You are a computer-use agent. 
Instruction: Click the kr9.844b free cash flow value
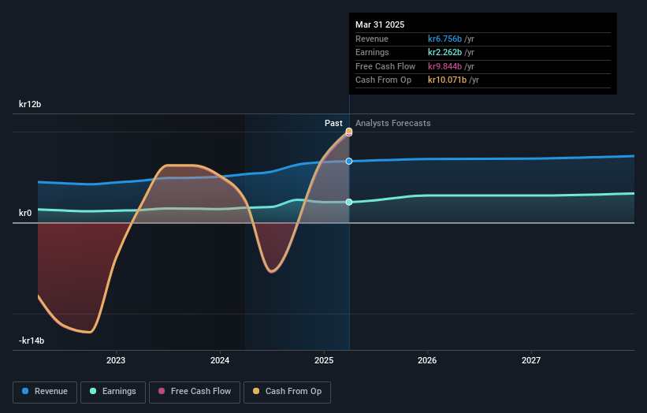(444, 66)
